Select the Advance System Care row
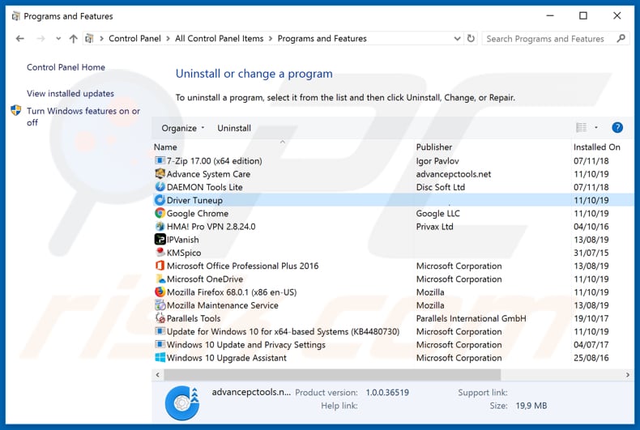 (393, 174)
